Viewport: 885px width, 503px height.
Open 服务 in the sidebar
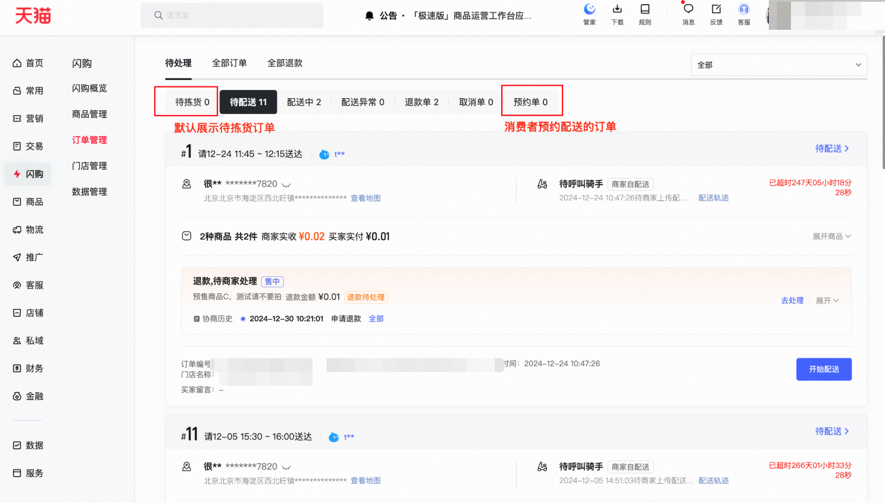pyautogui.click(x=28, y=473)
